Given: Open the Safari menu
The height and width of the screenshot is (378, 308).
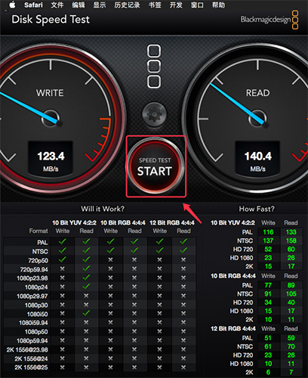Looking at the screenshot, I should (x=33, y=5).
